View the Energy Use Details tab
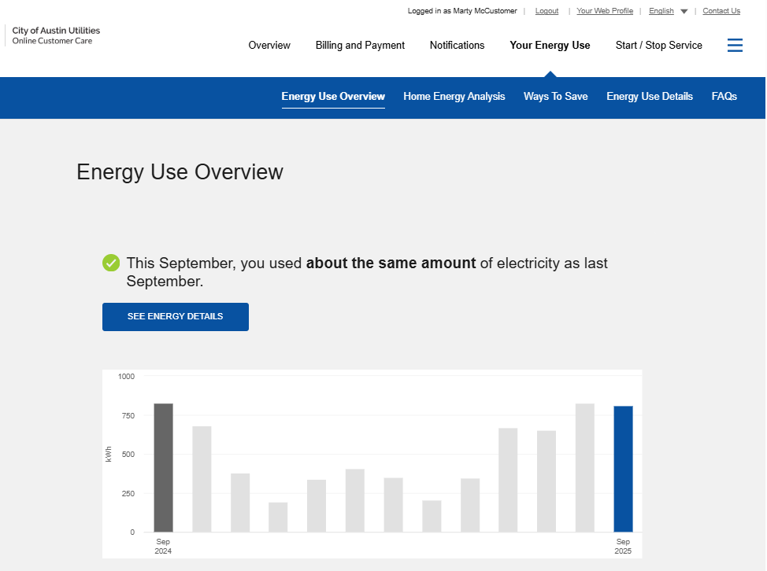 click(649, 96)
